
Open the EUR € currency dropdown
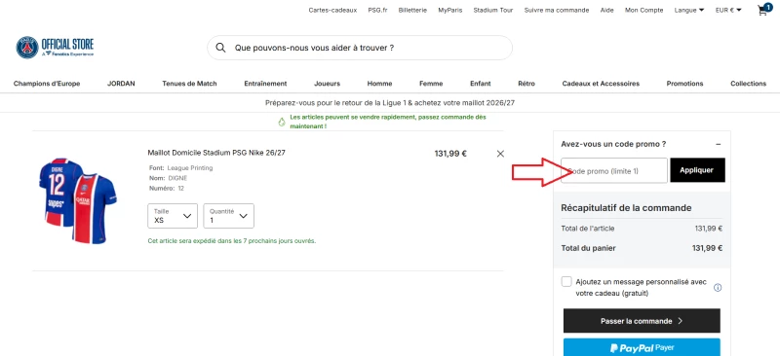(x=728, y=10)
